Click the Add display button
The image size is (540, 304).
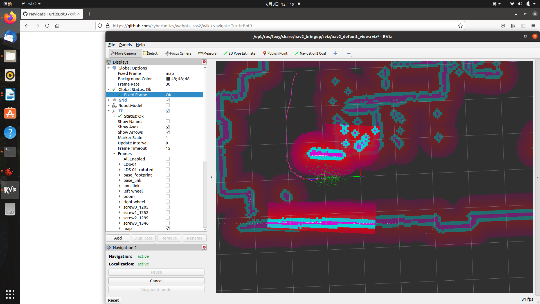118,238
